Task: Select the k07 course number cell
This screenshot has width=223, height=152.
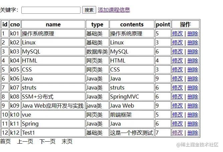Action: [15, 88]
